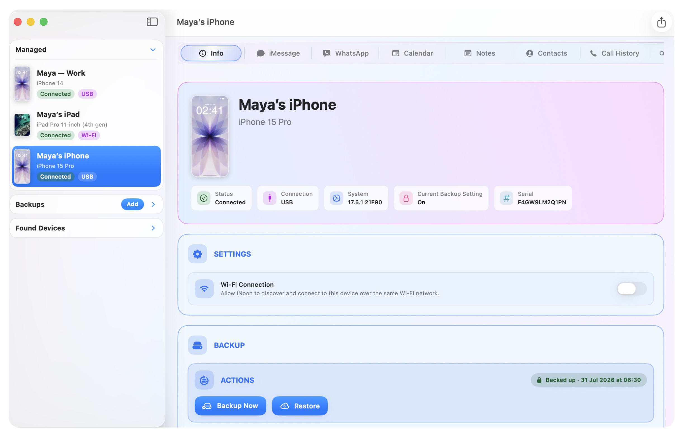
Task: Click the Wi-Fi badge under Maya's iPad
Action: (x=89, y=135)
